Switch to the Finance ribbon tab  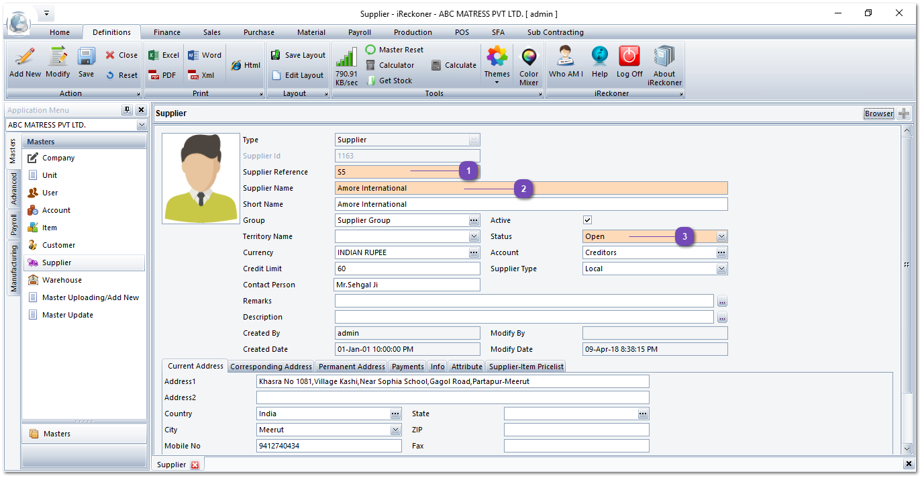[x=166, y=32]
